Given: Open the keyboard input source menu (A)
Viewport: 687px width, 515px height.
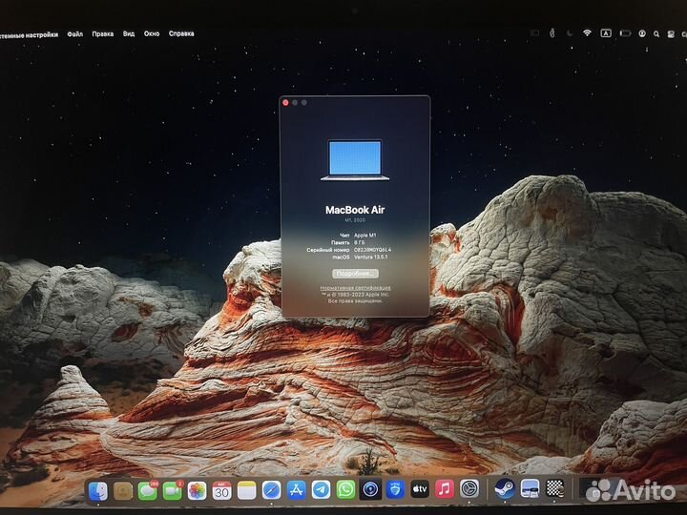Looking at the screenshot, I should coord(606,33).
